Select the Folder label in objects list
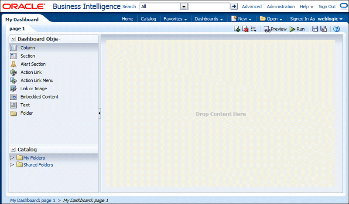349x204 pixels. click(x=27, y=113)
